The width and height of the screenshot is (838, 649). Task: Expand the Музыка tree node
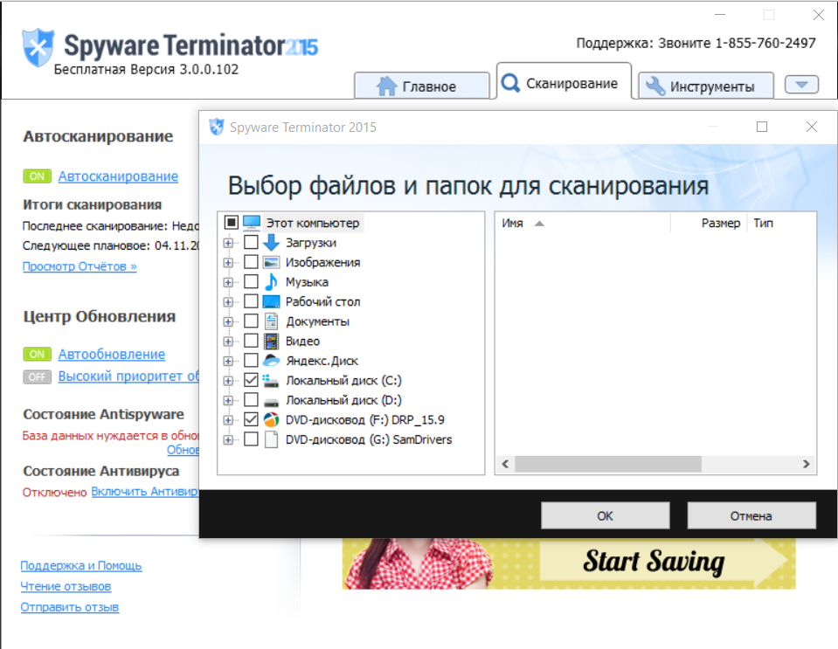(228, 282)
